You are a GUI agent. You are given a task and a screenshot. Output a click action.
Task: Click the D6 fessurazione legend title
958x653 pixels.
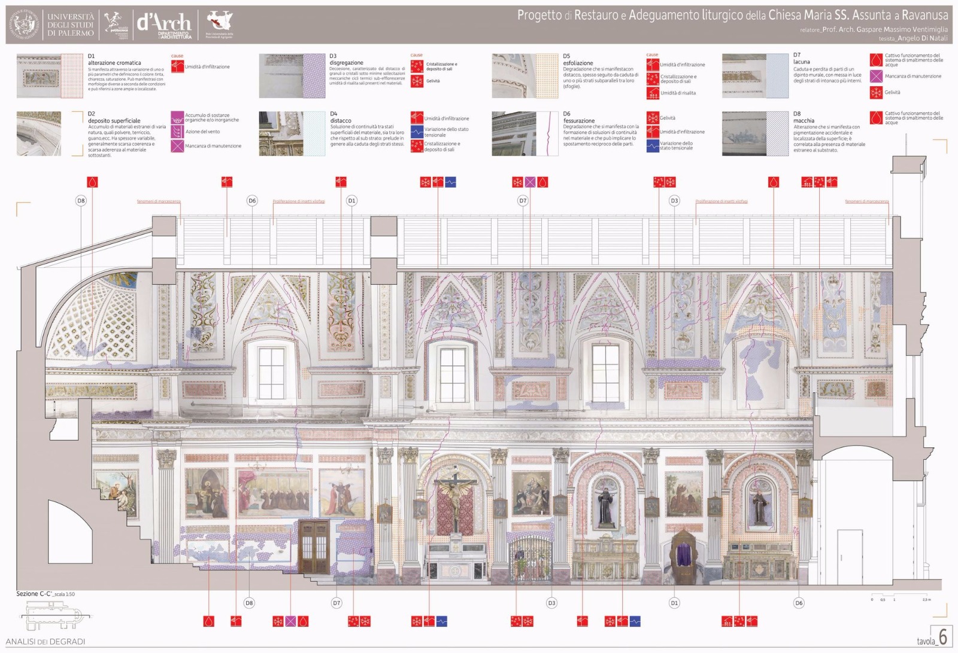(578, 121)
